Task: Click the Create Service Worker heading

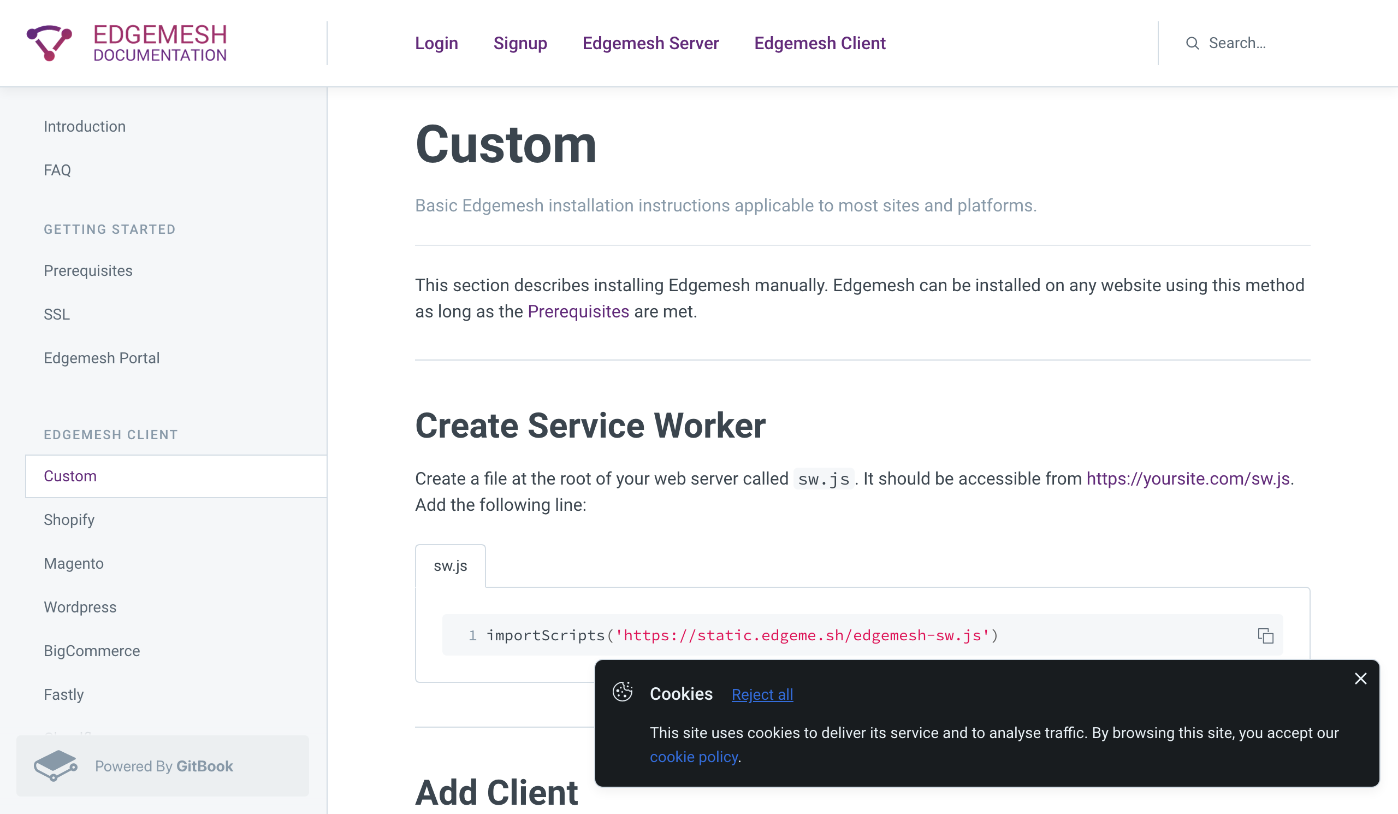Action: [x=590, y=426]
